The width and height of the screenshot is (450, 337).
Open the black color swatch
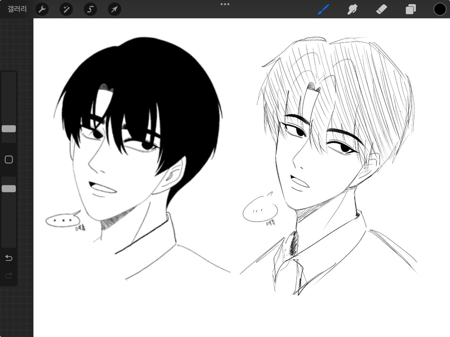[440, 9]
